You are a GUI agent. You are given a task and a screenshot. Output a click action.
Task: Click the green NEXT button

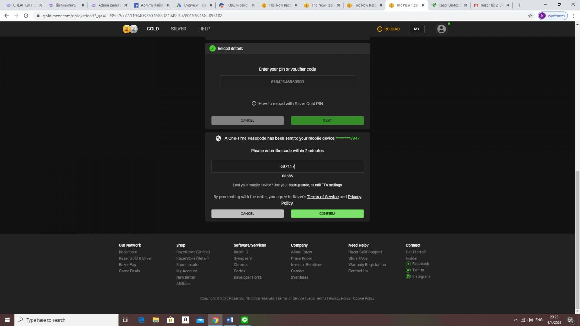[x=327, y=120]
